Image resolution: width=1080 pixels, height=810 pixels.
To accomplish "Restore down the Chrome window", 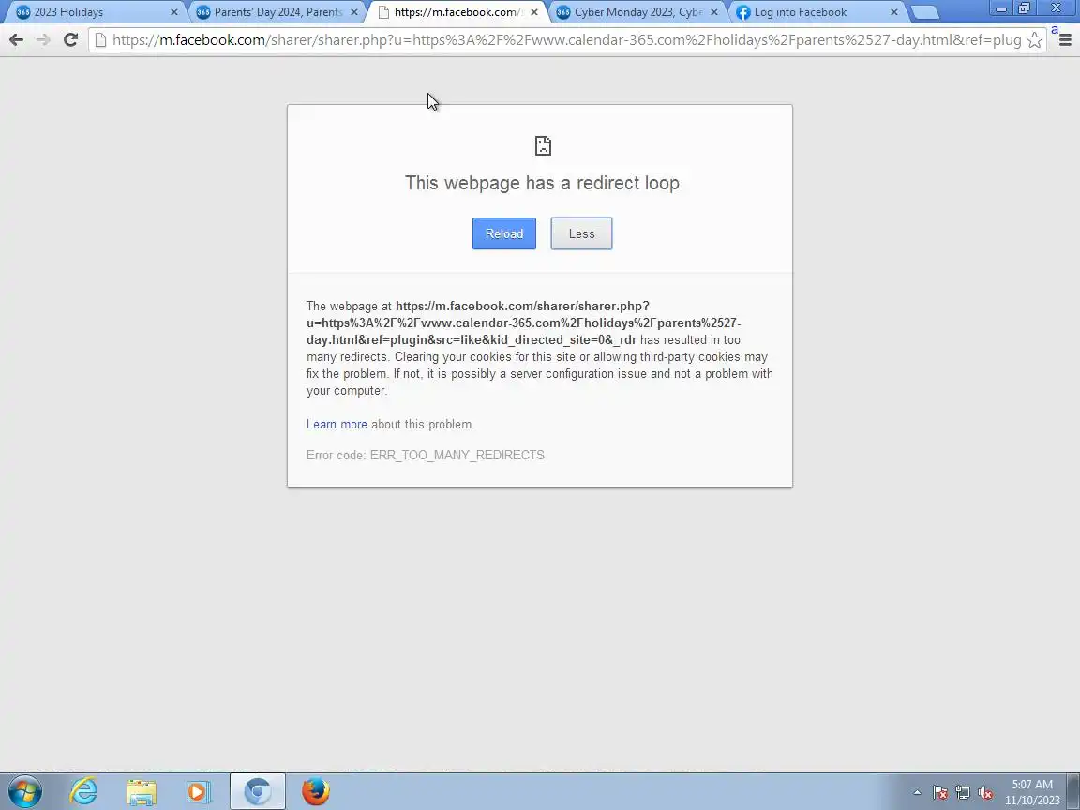I will tap(1024, 8).
